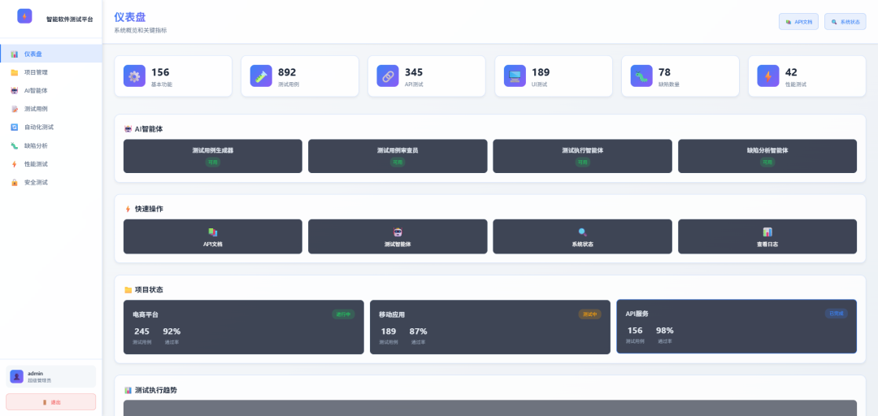Click the notepad icon beside 测试用例 in sidebar
This screenshot has width=878, height=416.
click(x=14, y=109)
